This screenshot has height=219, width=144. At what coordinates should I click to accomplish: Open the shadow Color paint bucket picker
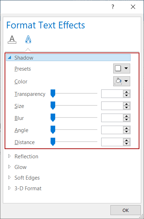click(122, 81)
